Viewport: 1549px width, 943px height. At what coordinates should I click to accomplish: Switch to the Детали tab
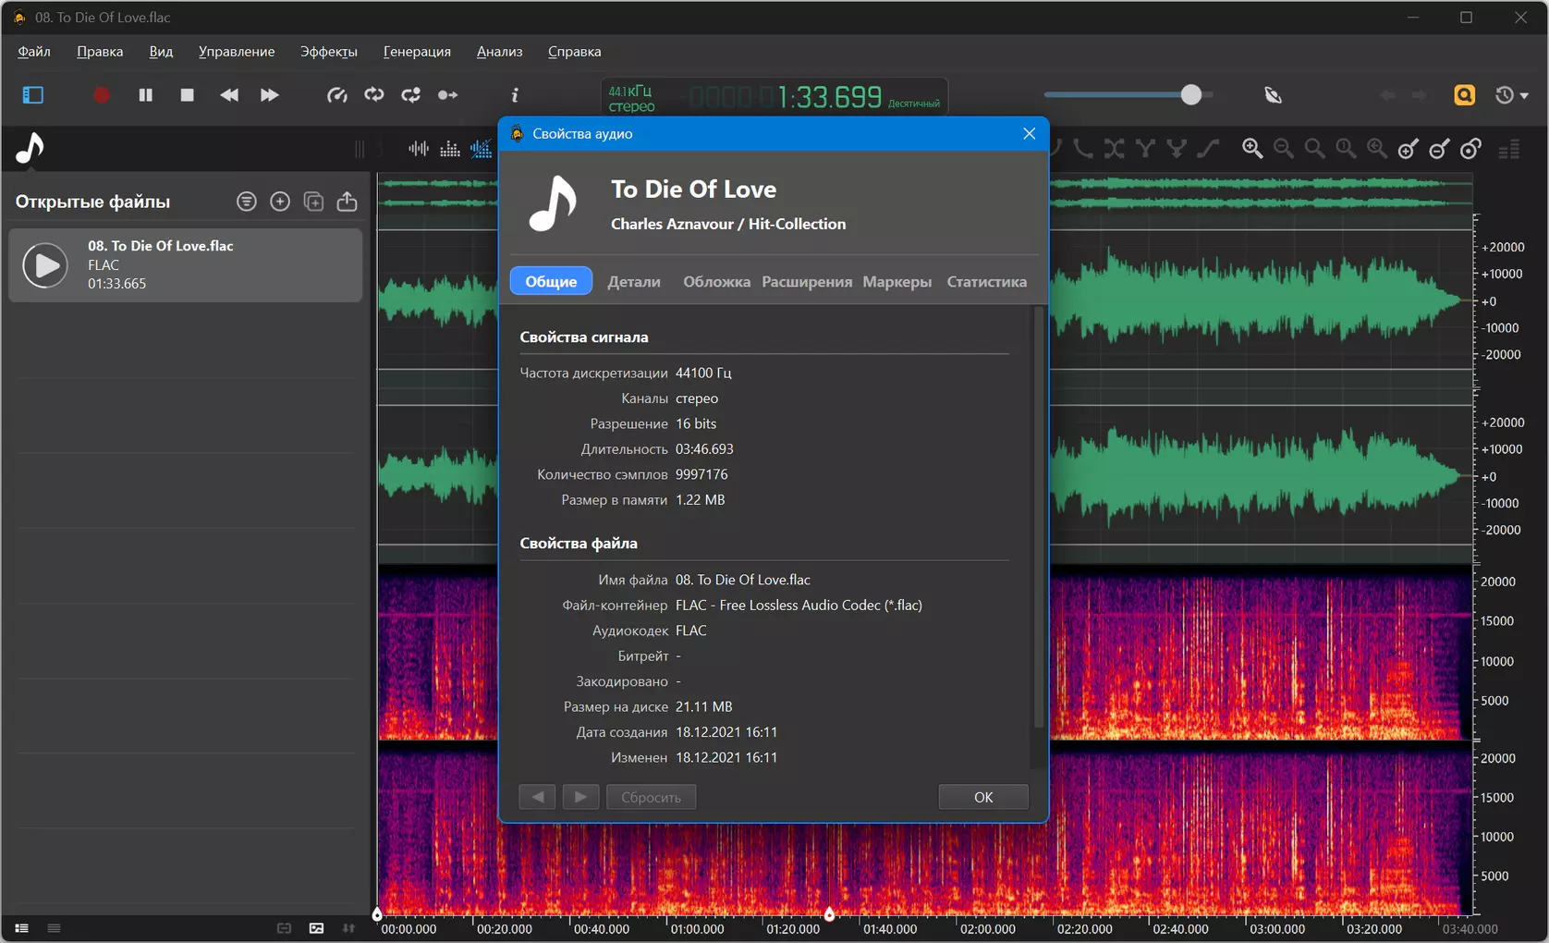click(634, 282)
